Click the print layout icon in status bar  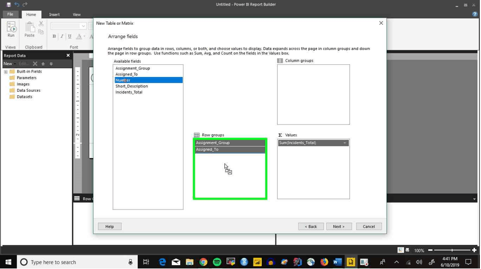tap(407, 250)
